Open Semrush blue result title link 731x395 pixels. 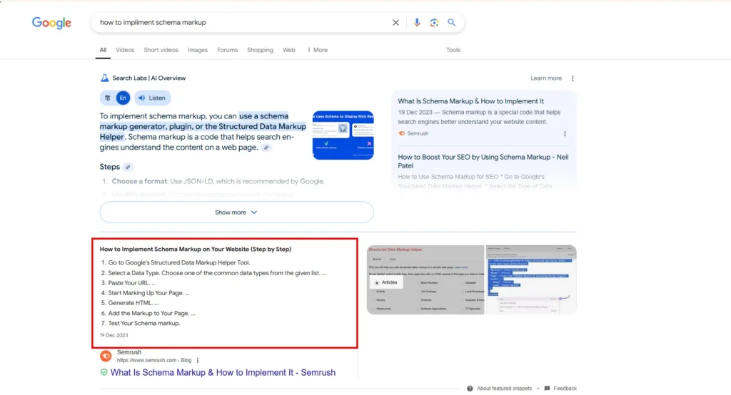[223, 372]
